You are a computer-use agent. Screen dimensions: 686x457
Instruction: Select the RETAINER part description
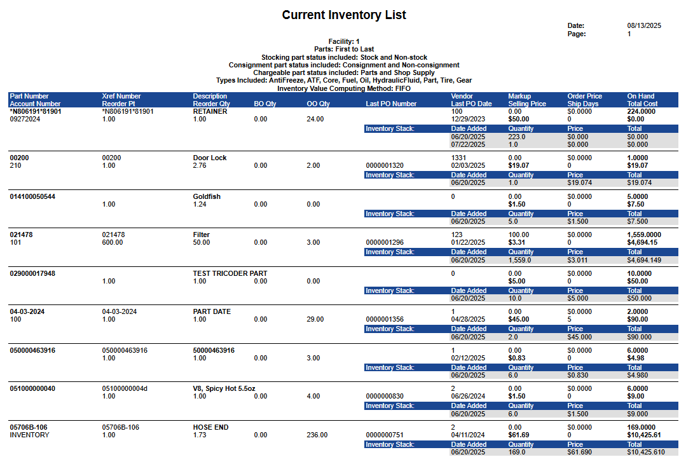[x=210, y=111]
